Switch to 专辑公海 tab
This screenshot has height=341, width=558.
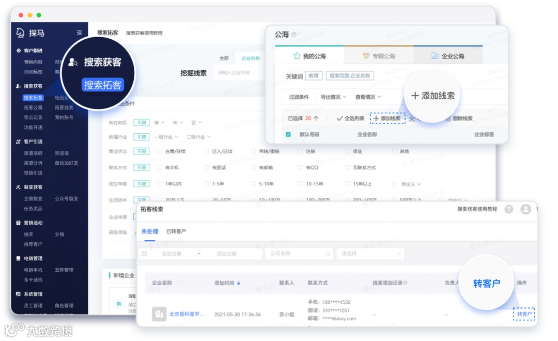(x=379, y=56)
